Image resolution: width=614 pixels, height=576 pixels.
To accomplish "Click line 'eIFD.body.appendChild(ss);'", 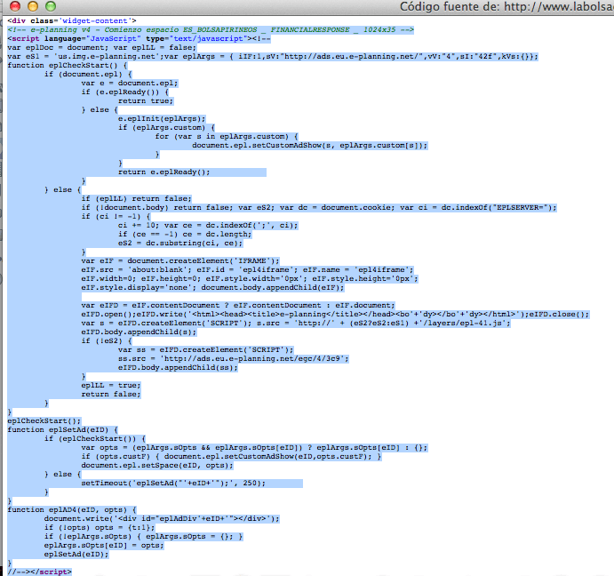I will point(178,367).
